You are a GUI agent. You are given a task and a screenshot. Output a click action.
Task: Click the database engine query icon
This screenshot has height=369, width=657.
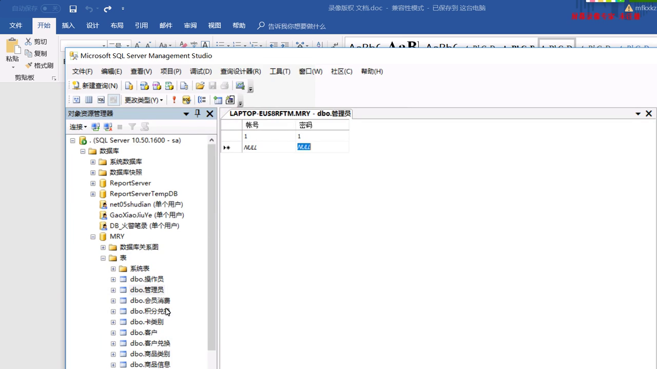[x=129, y=86]
